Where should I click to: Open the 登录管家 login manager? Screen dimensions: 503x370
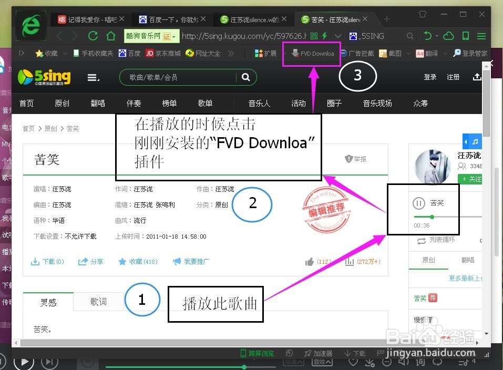[470, 53]
